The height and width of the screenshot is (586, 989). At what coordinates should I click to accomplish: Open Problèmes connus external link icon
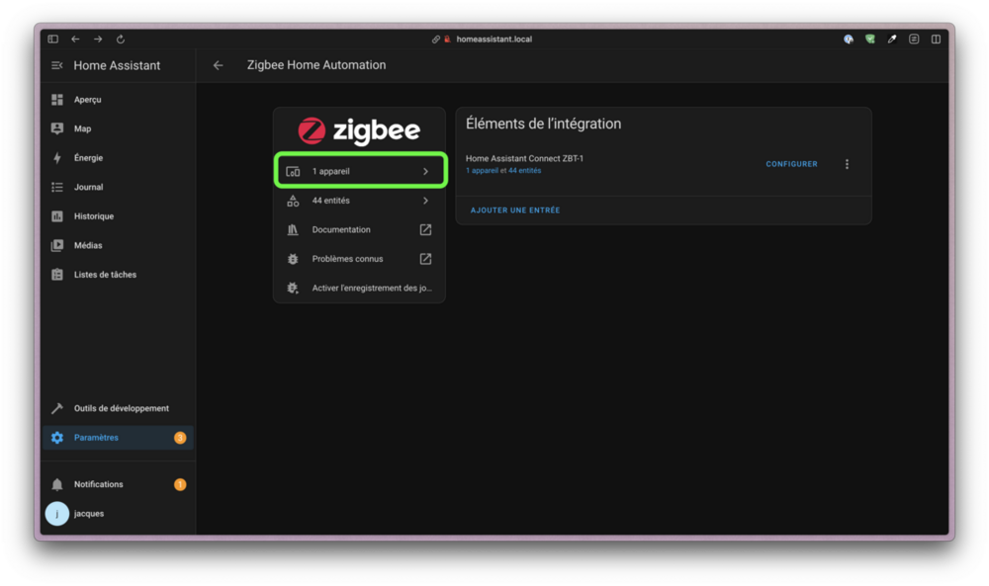click(x=425, y=259)
